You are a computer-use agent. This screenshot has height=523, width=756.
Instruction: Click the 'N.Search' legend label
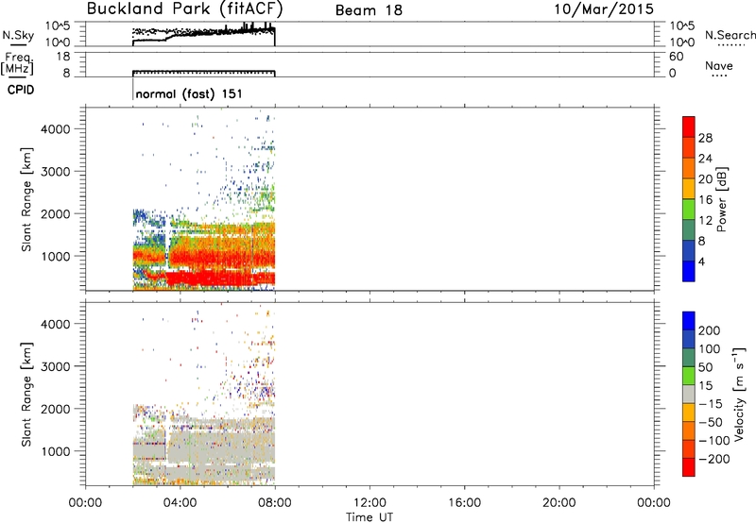click(730, 35)
